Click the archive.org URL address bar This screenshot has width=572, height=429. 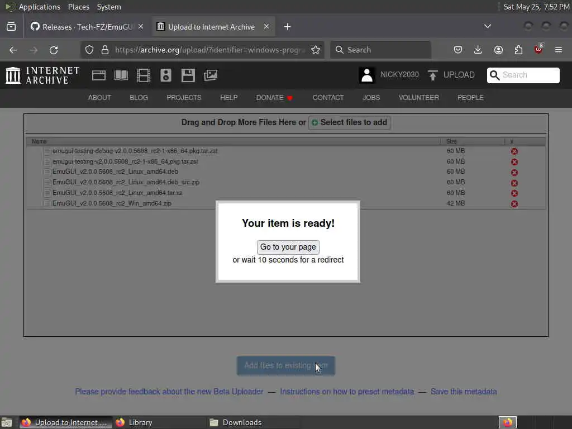(210, 50)
